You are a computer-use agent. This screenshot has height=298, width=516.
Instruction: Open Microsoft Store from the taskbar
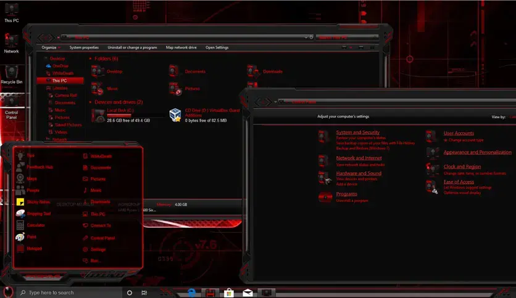(229, 292)
